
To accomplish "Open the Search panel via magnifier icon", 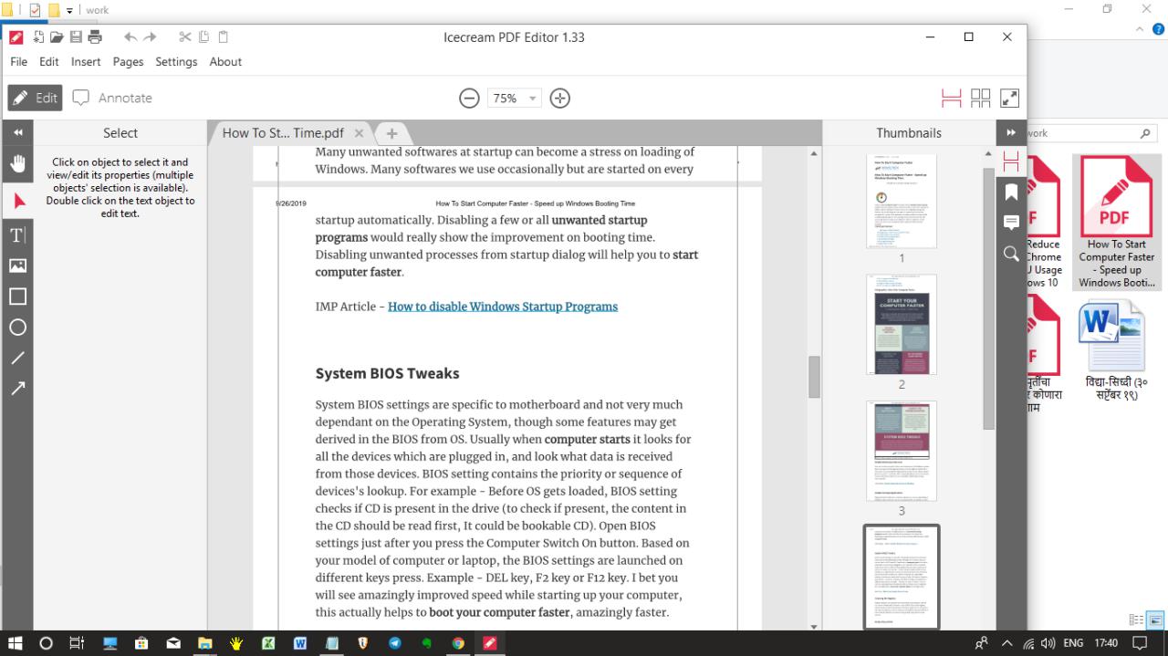I will click(1010, 253).
